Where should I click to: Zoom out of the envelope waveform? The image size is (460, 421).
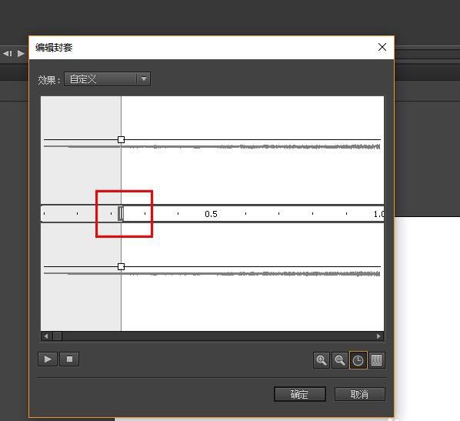(x=340, y=360)
